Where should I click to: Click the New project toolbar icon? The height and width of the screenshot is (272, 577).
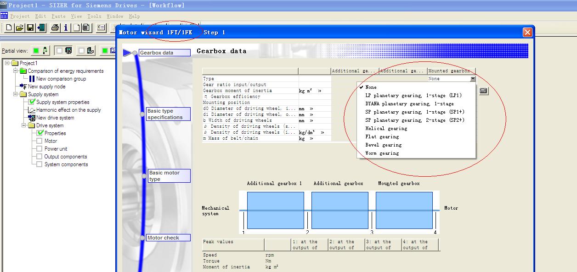point(9,28)
